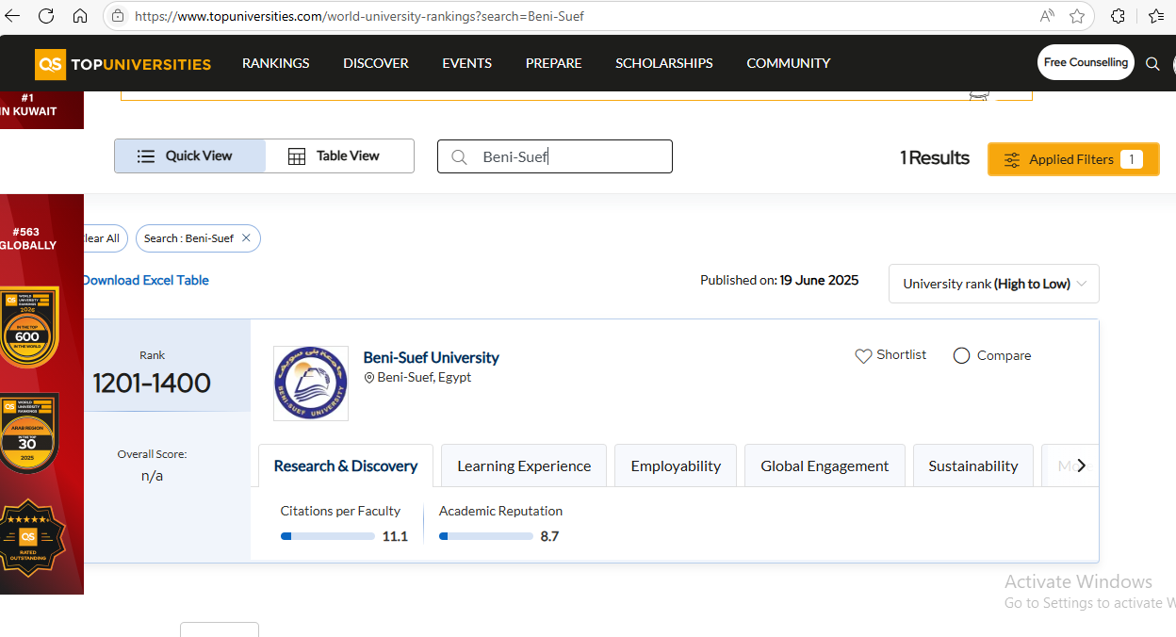Open the Events menu
Viewport: 1176px width, 637px height.
pos(467,63)
